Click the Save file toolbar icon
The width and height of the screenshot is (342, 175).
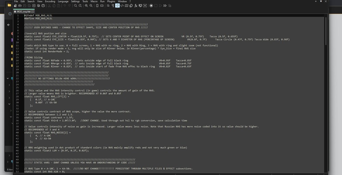coord(25,6)
